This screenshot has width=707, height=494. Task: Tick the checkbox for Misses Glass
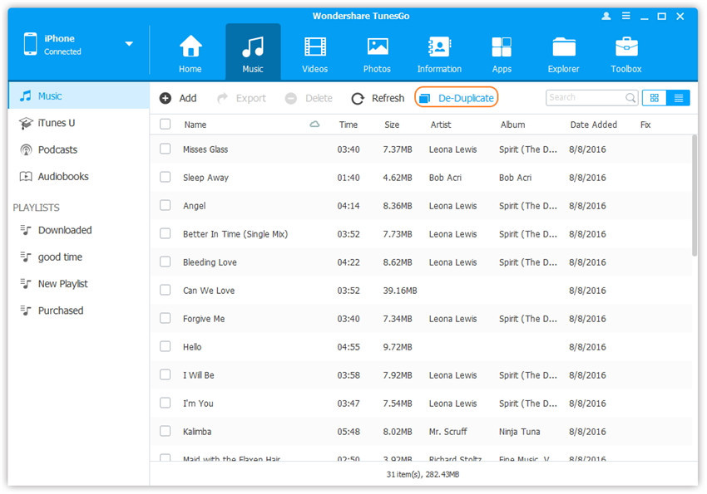(166, 149)
